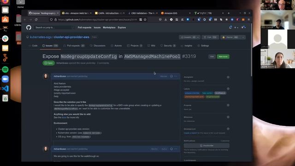Open Firefox downloads arrow icon
The height and width of the screenshot is (166, 295).
165,19
